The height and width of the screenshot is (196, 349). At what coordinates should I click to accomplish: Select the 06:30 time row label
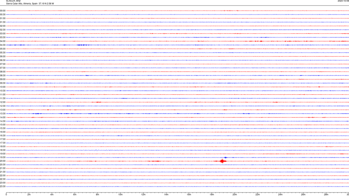[x=3, y=60]
